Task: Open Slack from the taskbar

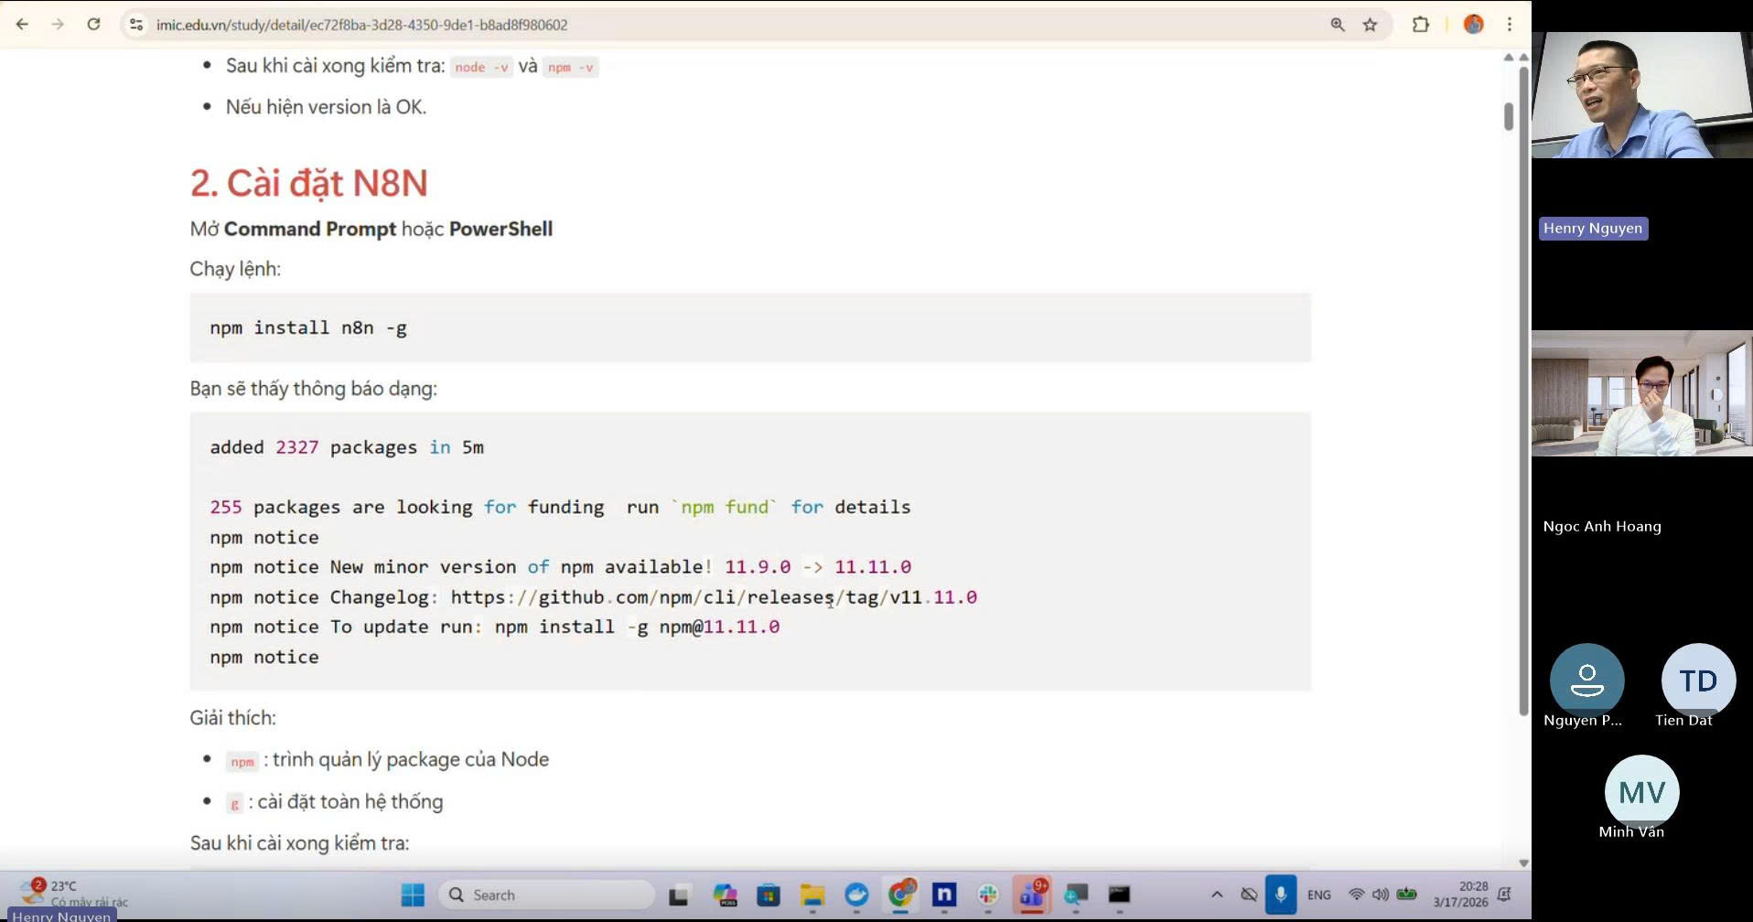Action: click(988, 895)
